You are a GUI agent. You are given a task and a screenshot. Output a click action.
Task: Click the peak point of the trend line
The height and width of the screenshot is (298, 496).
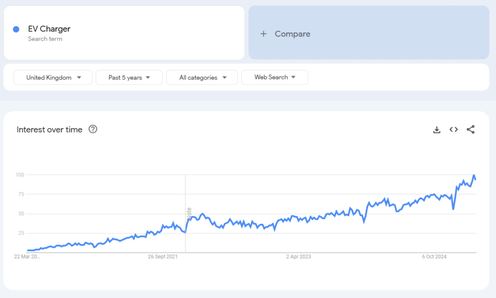tap(474, 175)
